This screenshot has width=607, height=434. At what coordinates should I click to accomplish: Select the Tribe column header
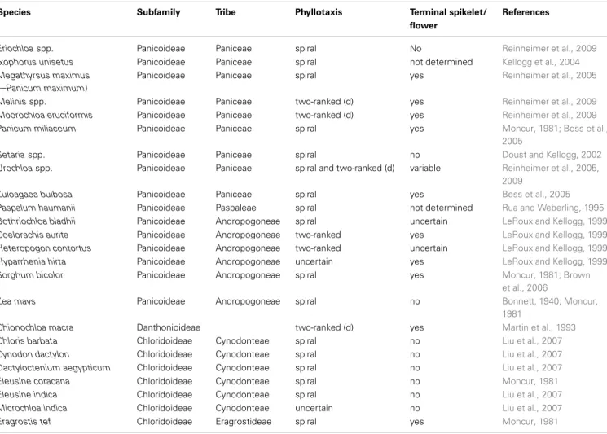coord(226,12)
